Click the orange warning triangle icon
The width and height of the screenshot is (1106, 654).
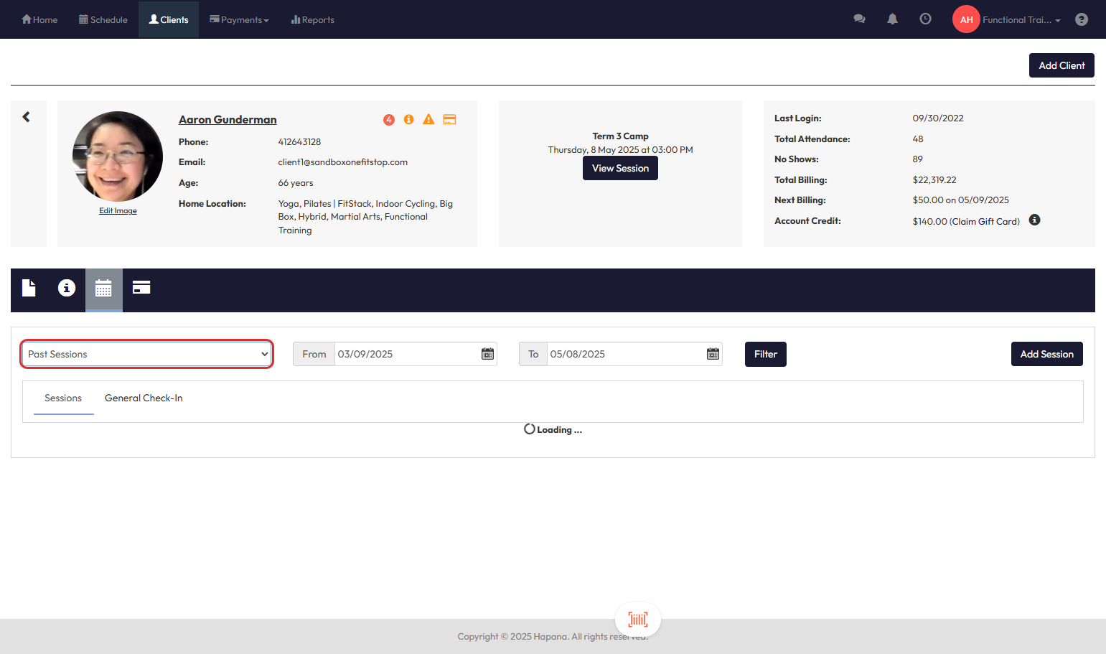[428, 120]
